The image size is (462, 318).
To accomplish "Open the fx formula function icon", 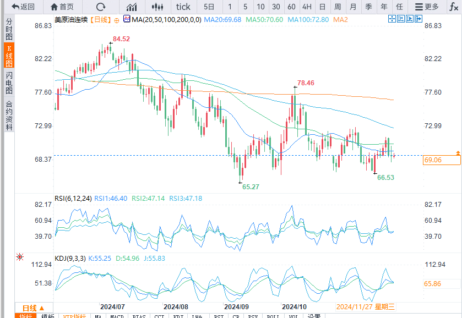I will [x=453, y=7].
